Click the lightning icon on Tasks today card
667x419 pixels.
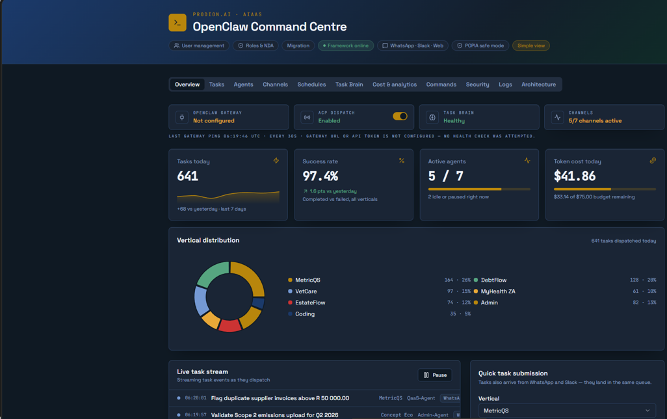(276, 161)
